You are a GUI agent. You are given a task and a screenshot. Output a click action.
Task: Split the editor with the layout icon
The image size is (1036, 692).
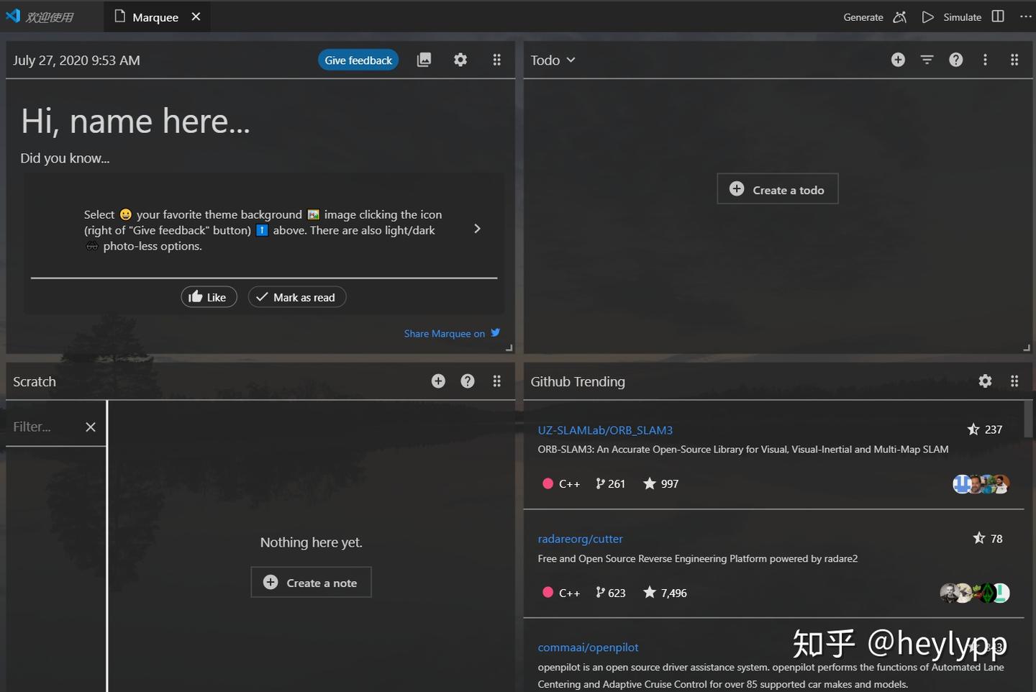pyautogui.click(x=997, y=17)
